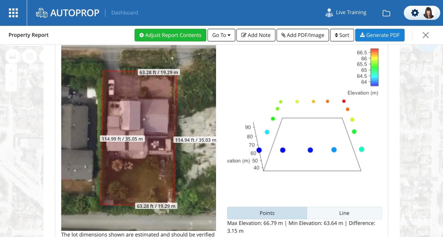Open the apps grid menu

(x=13, y=13)
